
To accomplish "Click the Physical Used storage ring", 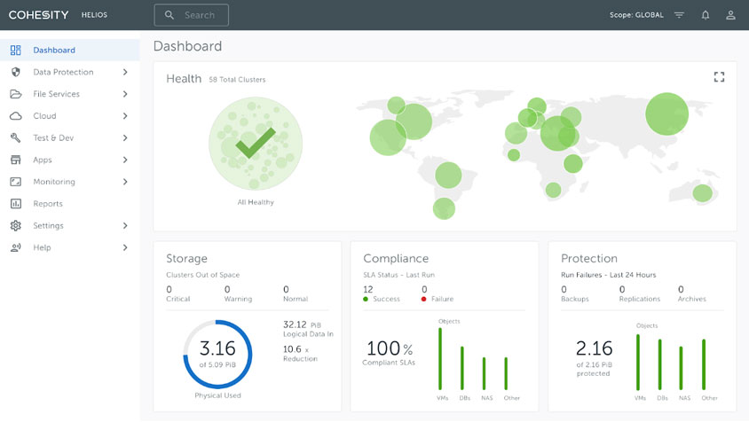I will click(217, 352).
